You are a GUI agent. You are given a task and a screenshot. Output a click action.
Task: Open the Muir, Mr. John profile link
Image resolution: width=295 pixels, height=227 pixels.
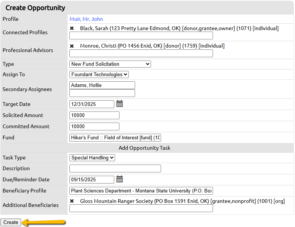click(x=86, y=19)
